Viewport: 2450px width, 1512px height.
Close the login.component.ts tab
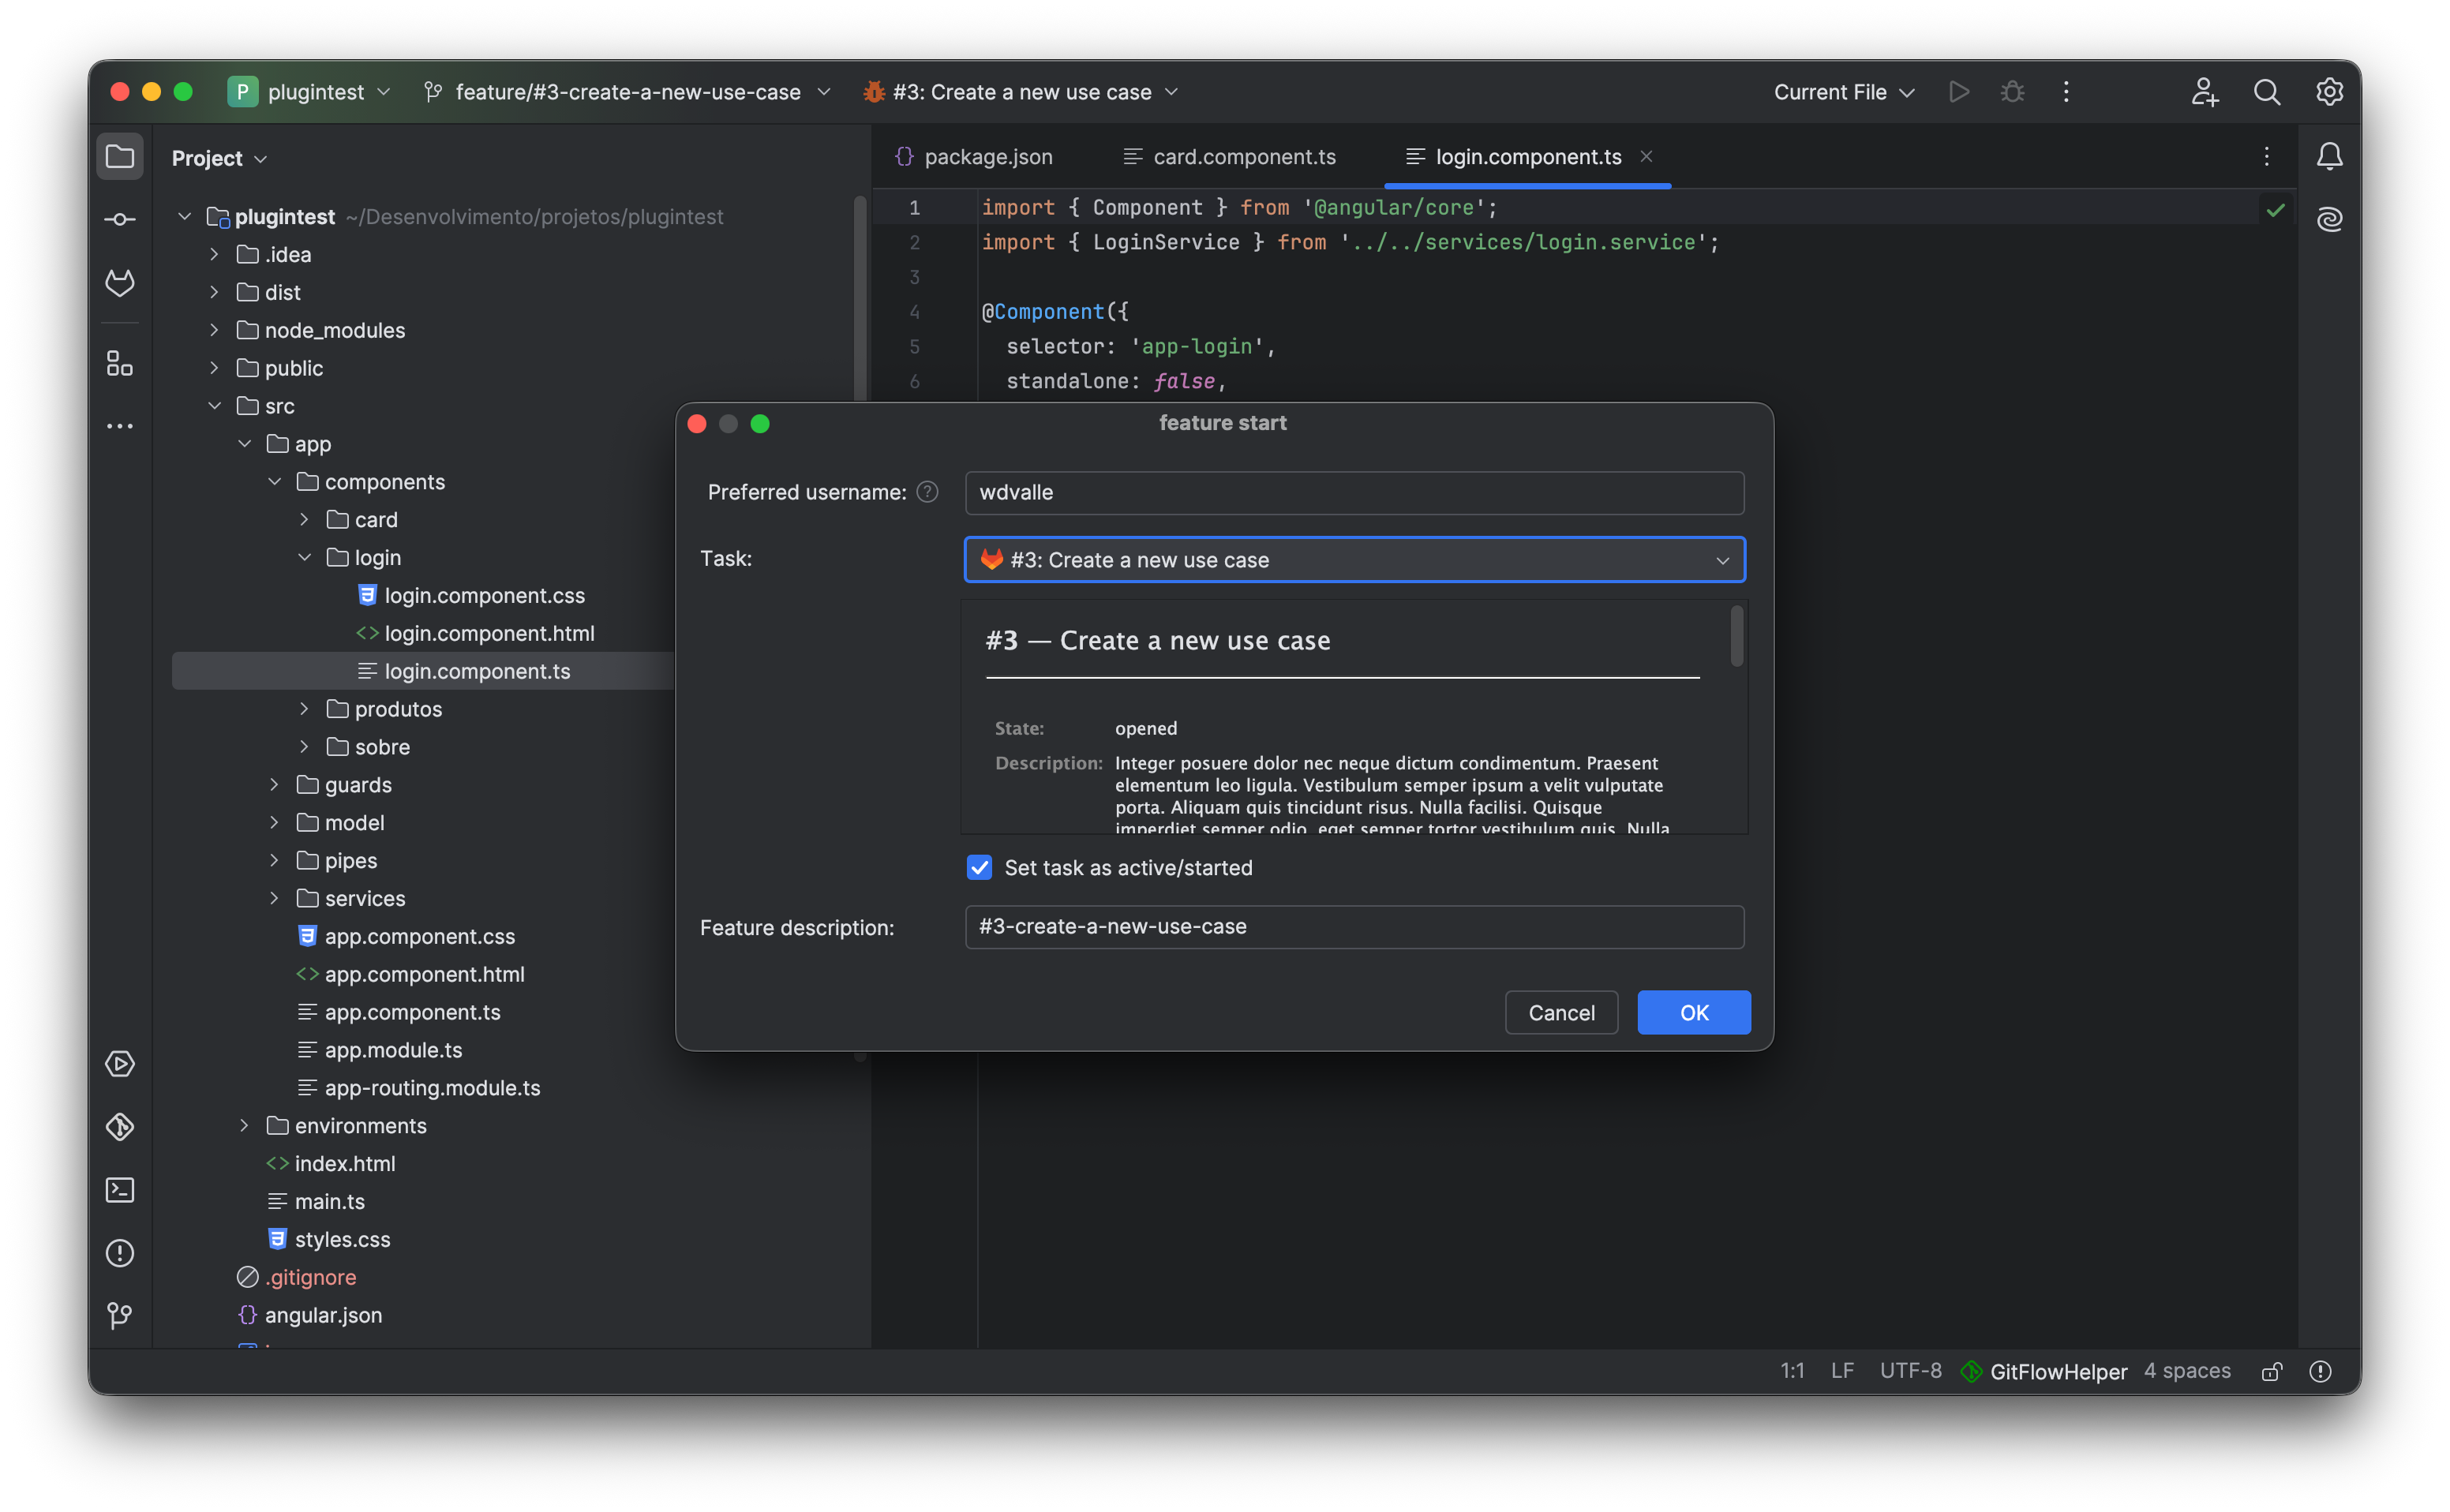(x=1646, y=156)
